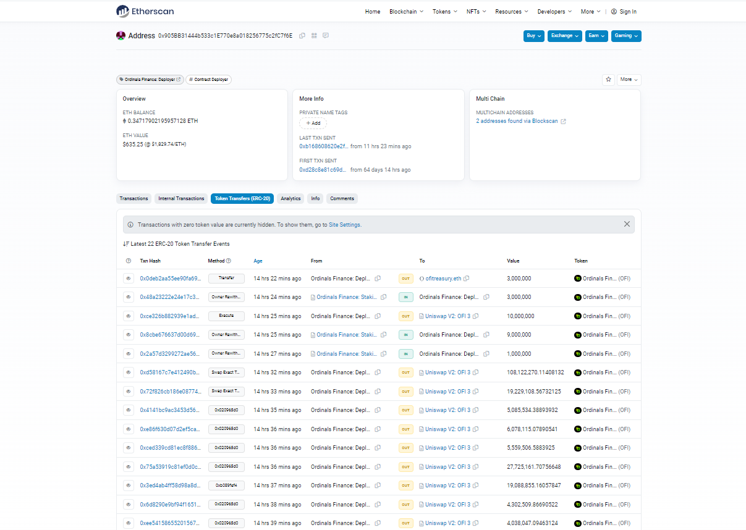Open the More menu in top navigation
Screen dimensions: 746x530
coord(590,12)
